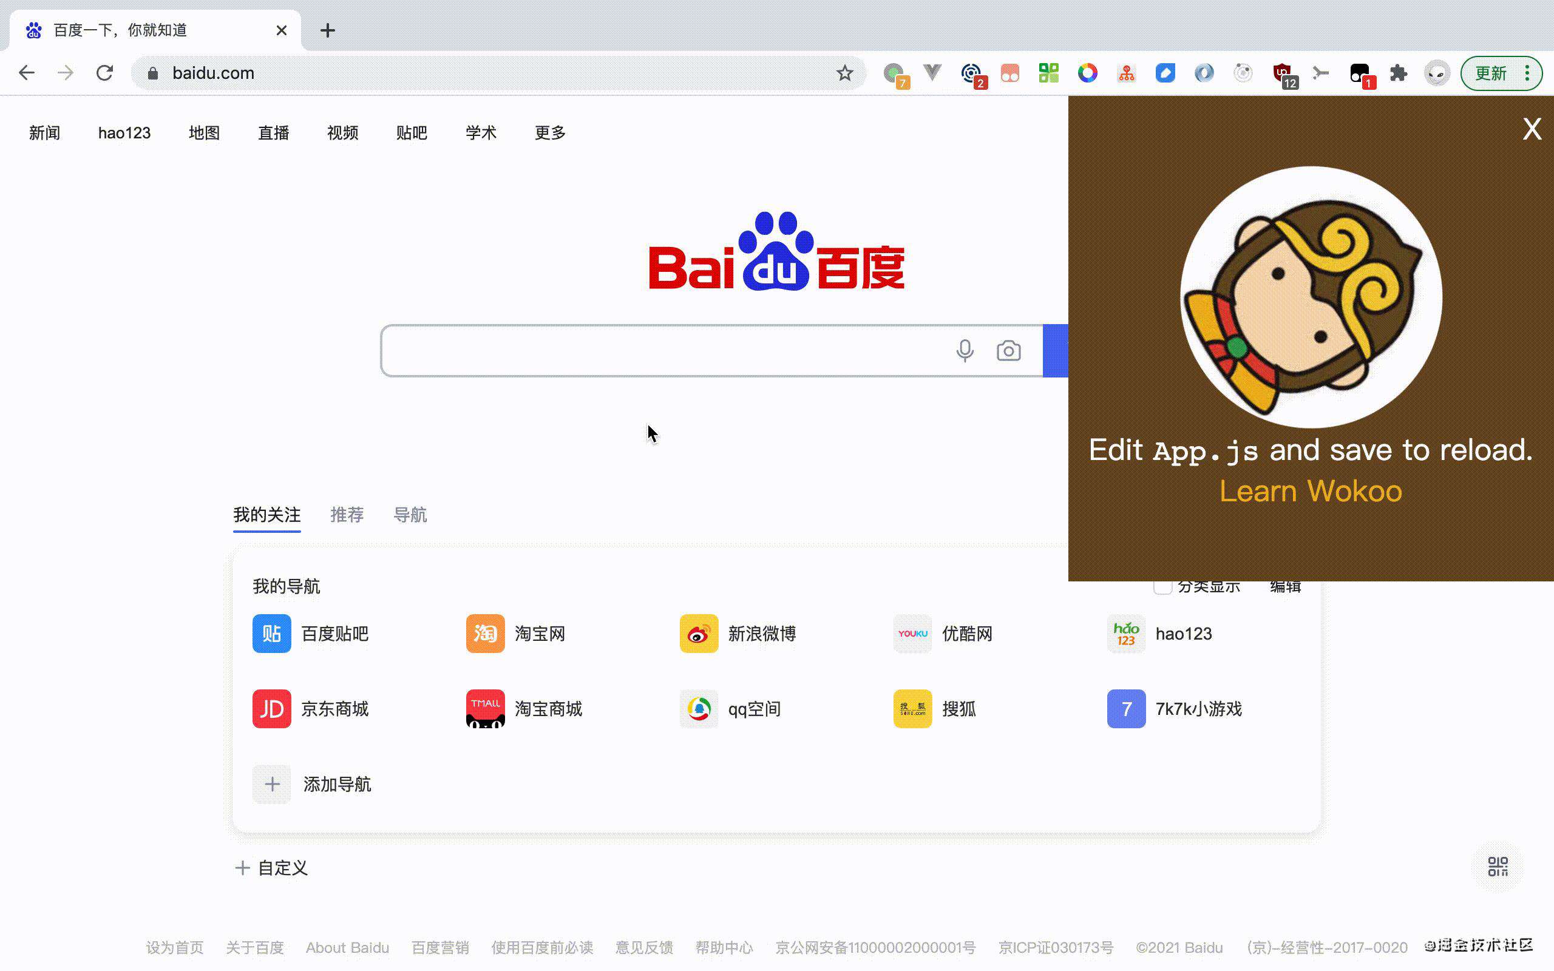Click 添加导航 to add a shortcut
Viewport: 1554px width, 971px height.
click(312, 783)
